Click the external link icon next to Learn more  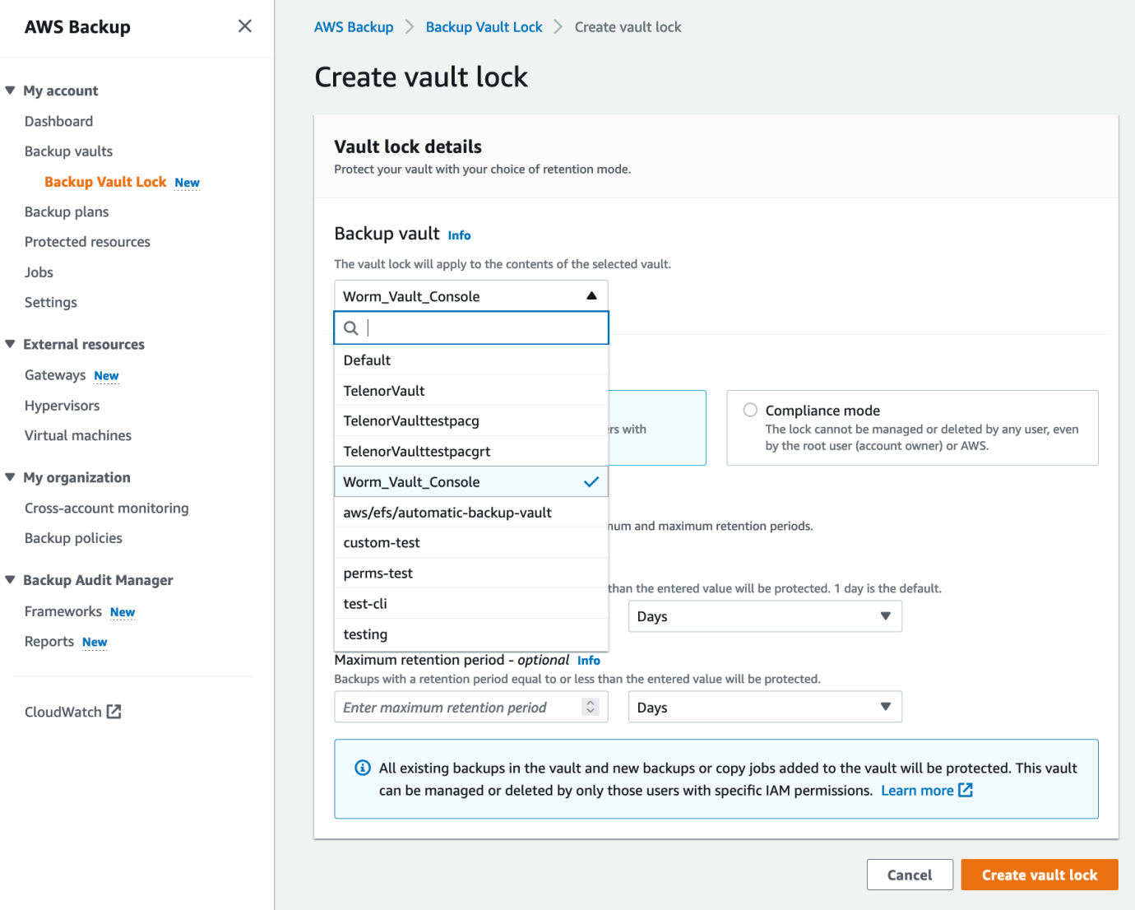(965, 790)
